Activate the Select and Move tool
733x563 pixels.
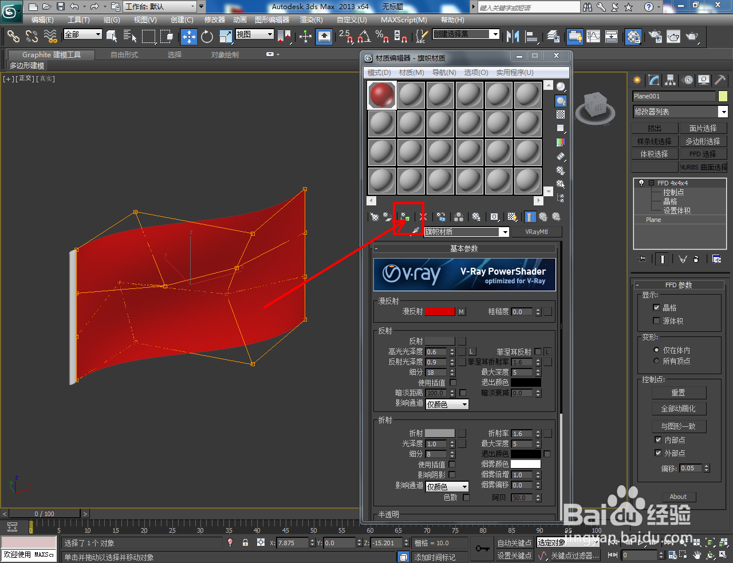click(188, 37)
